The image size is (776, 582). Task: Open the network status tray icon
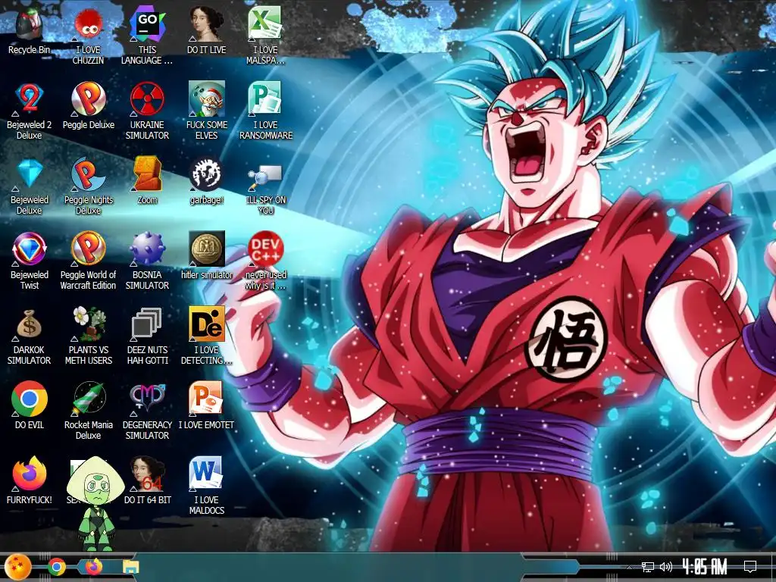[647, 567]
